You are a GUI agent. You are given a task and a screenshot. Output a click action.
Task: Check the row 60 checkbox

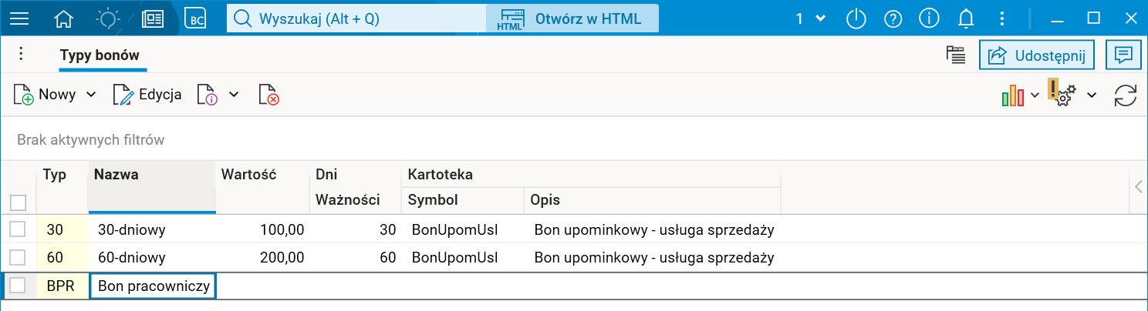pos(18,256)
